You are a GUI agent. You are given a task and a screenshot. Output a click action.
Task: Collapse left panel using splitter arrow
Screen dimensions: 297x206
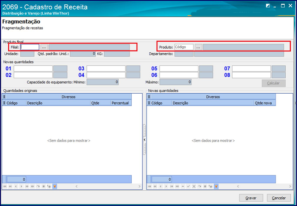[144, 140]
